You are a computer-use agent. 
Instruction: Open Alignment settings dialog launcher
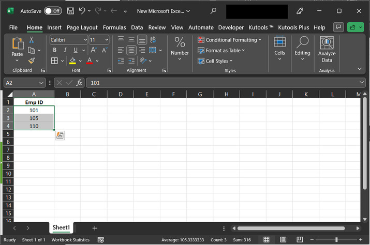point(164,70)
